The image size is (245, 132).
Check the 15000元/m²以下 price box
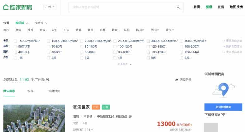[x=15, y=41]
